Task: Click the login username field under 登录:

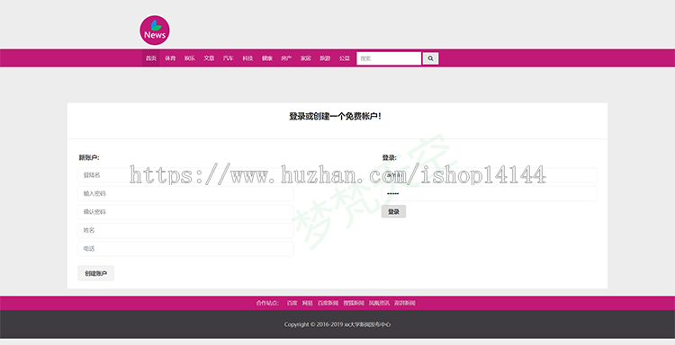Action: 489,175
